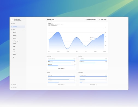138x107 pixels.
Task: Click the Oct 10 data point
Action: pyautogui.click(x=104, y=34)
